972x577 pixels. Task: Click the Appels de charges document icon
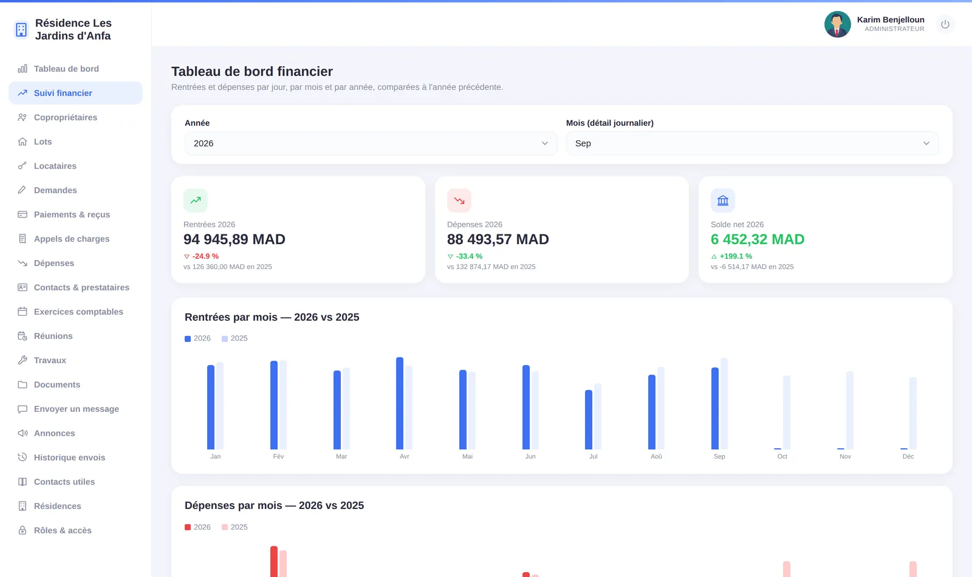(x=22, y=239)
